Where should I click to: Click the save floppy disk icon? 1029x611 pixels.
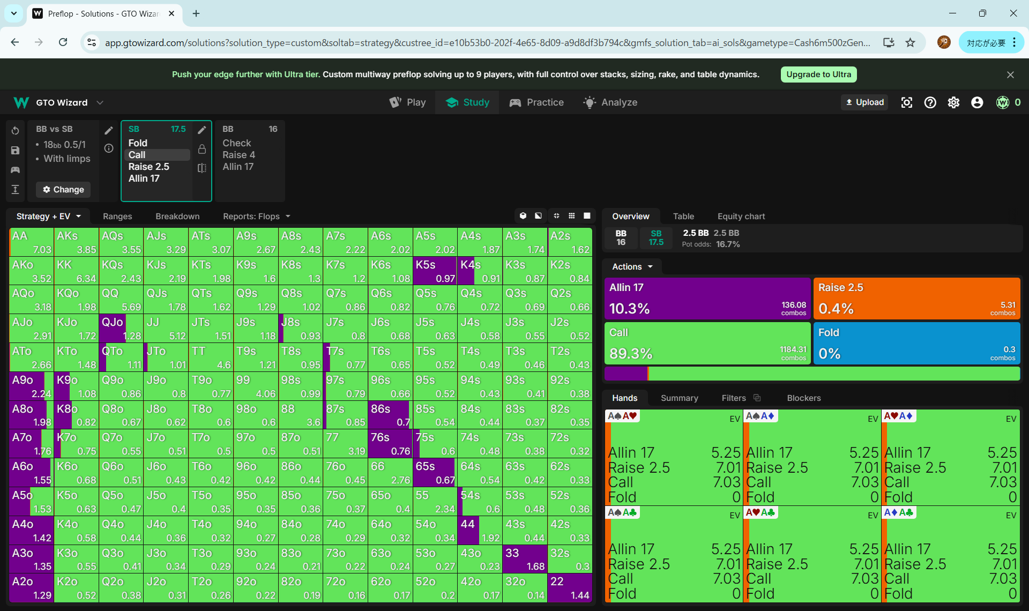[15, 151]
